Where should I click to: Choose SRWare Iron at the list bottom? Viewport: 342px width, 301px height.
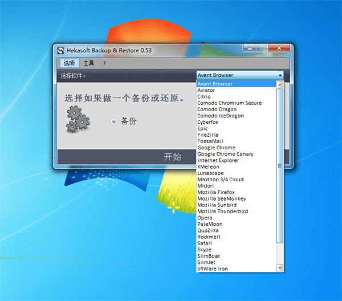pyautogui.click(x=212, y=269)
